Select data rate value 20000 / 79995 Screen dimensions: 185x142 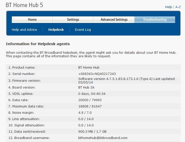[90, 100]
